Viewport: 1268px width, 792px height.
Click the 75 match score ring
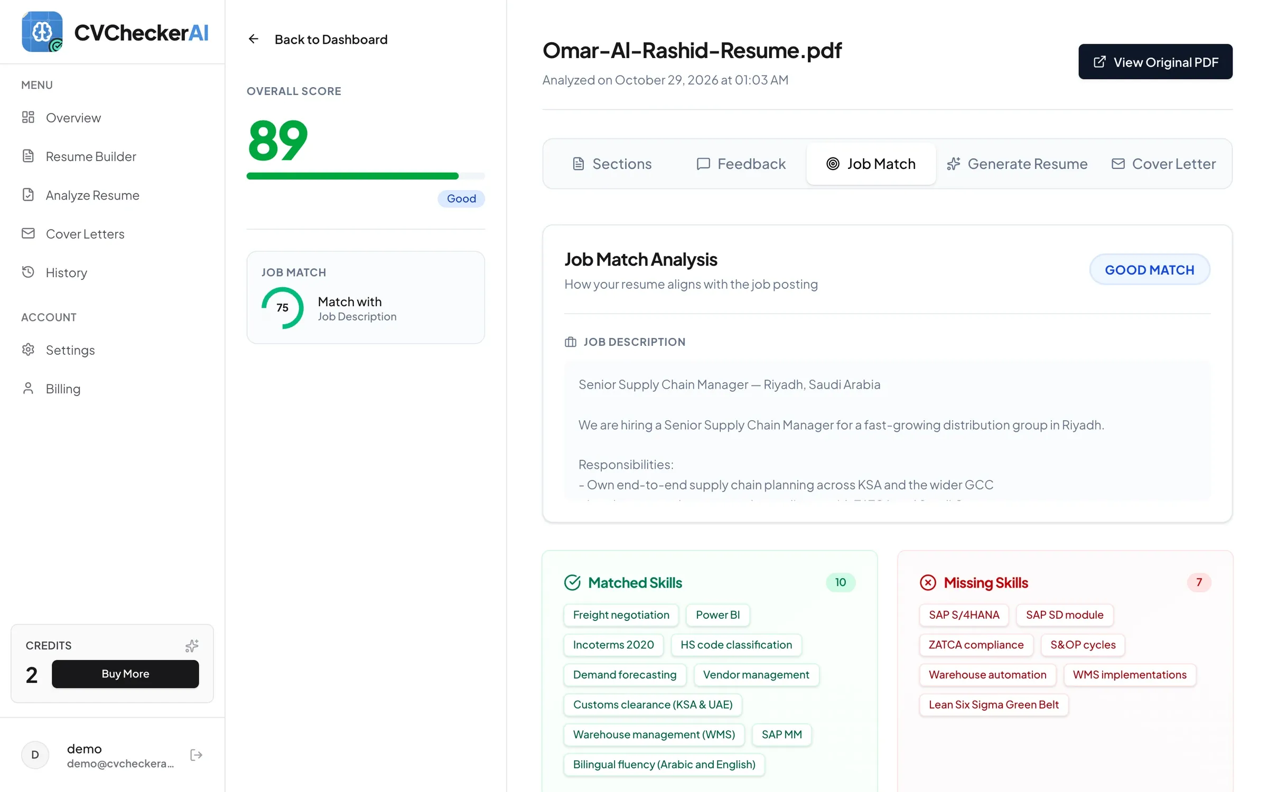[283, 308]
